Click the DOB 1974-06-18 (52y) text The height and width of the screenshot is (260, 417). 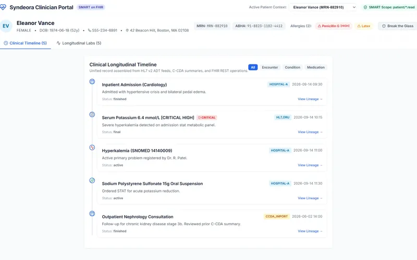[x=59, y=30]
